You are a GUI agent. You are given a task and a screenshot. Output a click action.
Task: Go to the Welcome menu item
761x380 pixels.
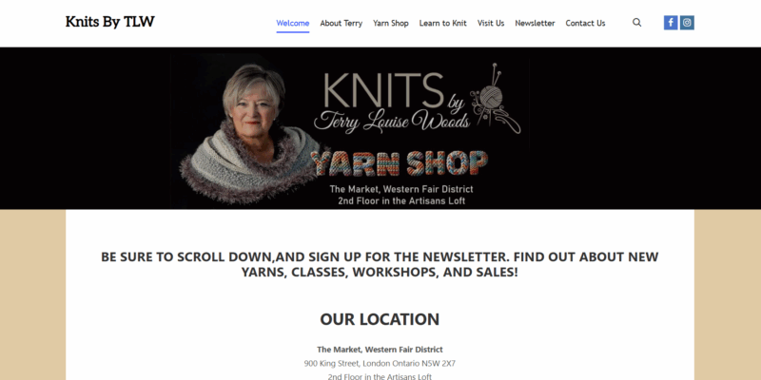click(293, 23)
